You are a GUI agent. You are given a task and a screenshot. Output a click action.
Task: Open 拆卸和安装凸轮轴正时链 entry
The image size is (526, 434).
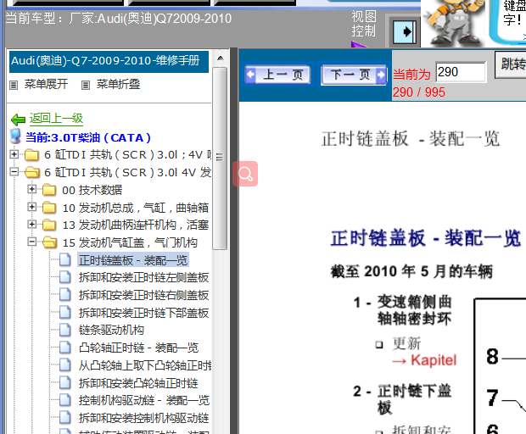pyautogui.click(x=138, y=383)
